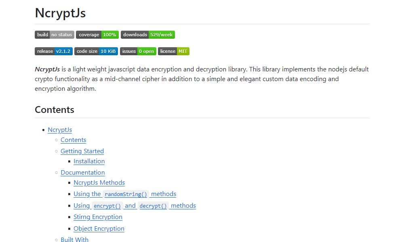Jump to the Contents section link
This screenshot has height=242, width=404.
[x=73, y=140]
